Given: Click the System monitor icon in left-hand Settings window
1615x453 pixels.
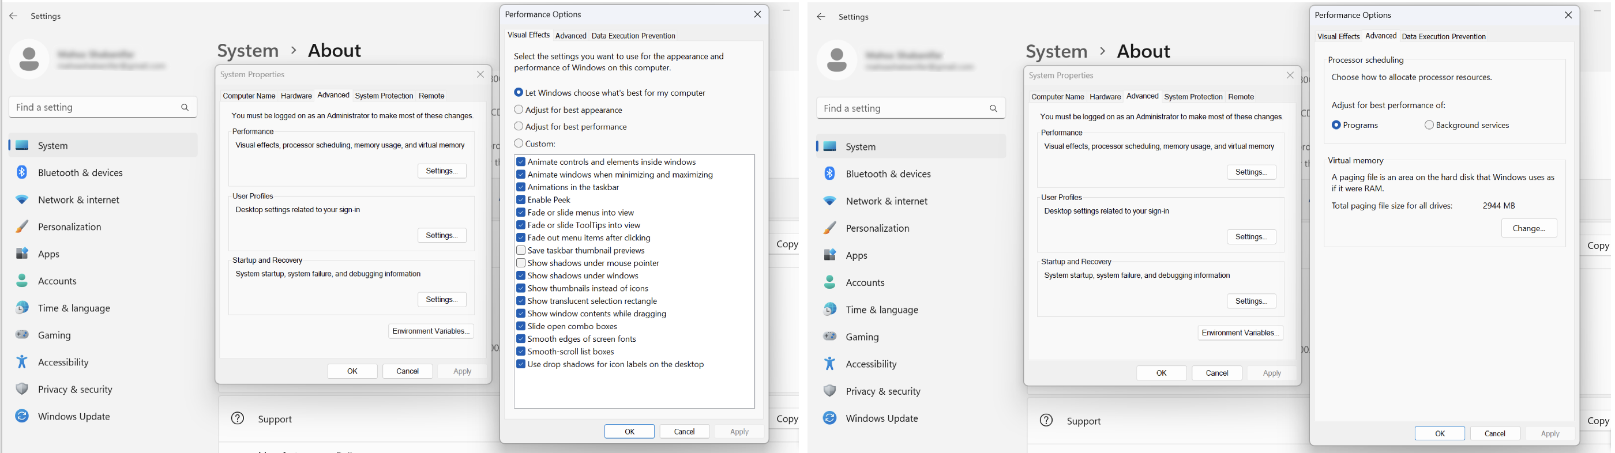Looking at the screenshot, I should coord(22,145).
